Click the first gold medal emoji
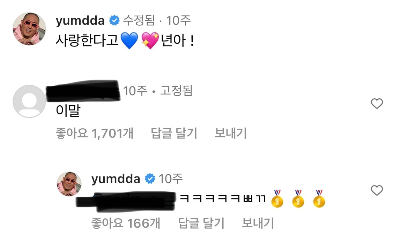 pos(277,199)
